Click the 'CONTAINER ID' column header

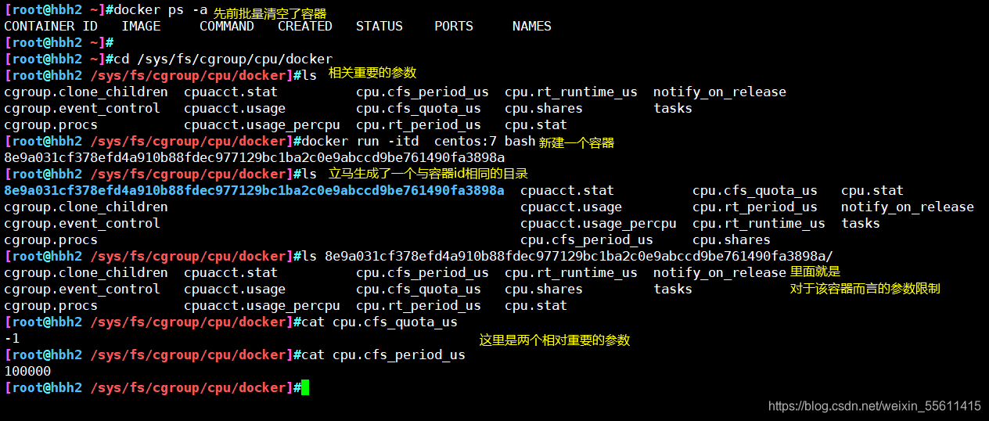coord(51,26)
